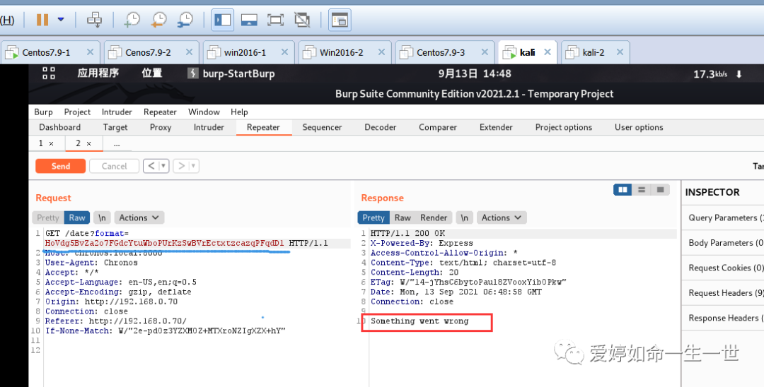This screenshot has width=764, height=387.
Task: Click the network speed 17.3 kb/s indicator
Action: (x=710, y=74)
